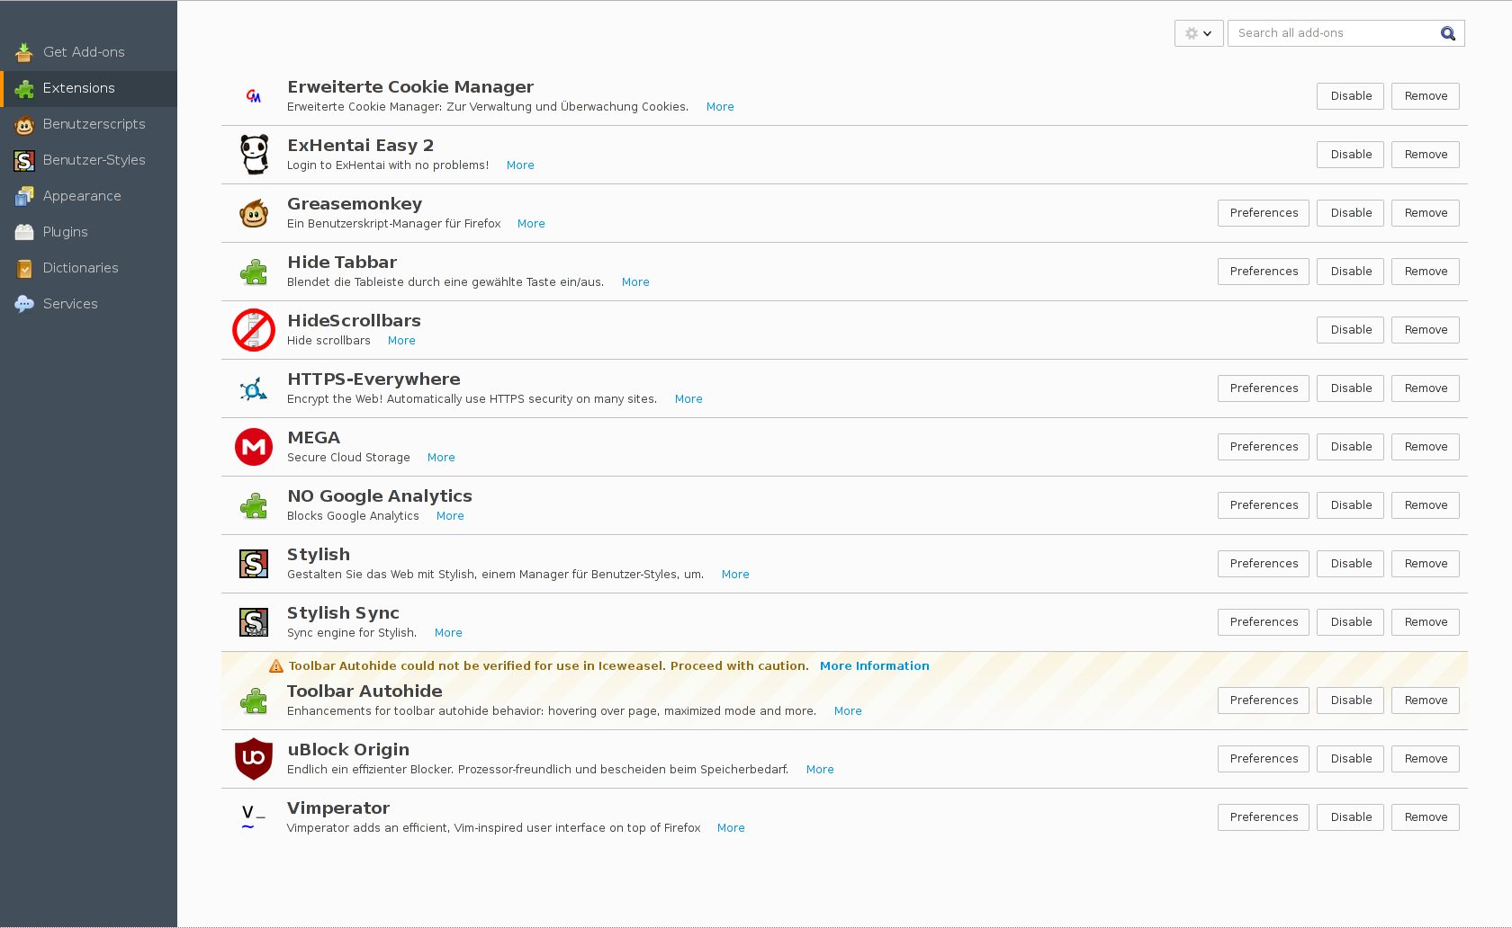Click More link for HideScrollbars
This screenshot has width=1512, height=928.
(x=401, y=341)
